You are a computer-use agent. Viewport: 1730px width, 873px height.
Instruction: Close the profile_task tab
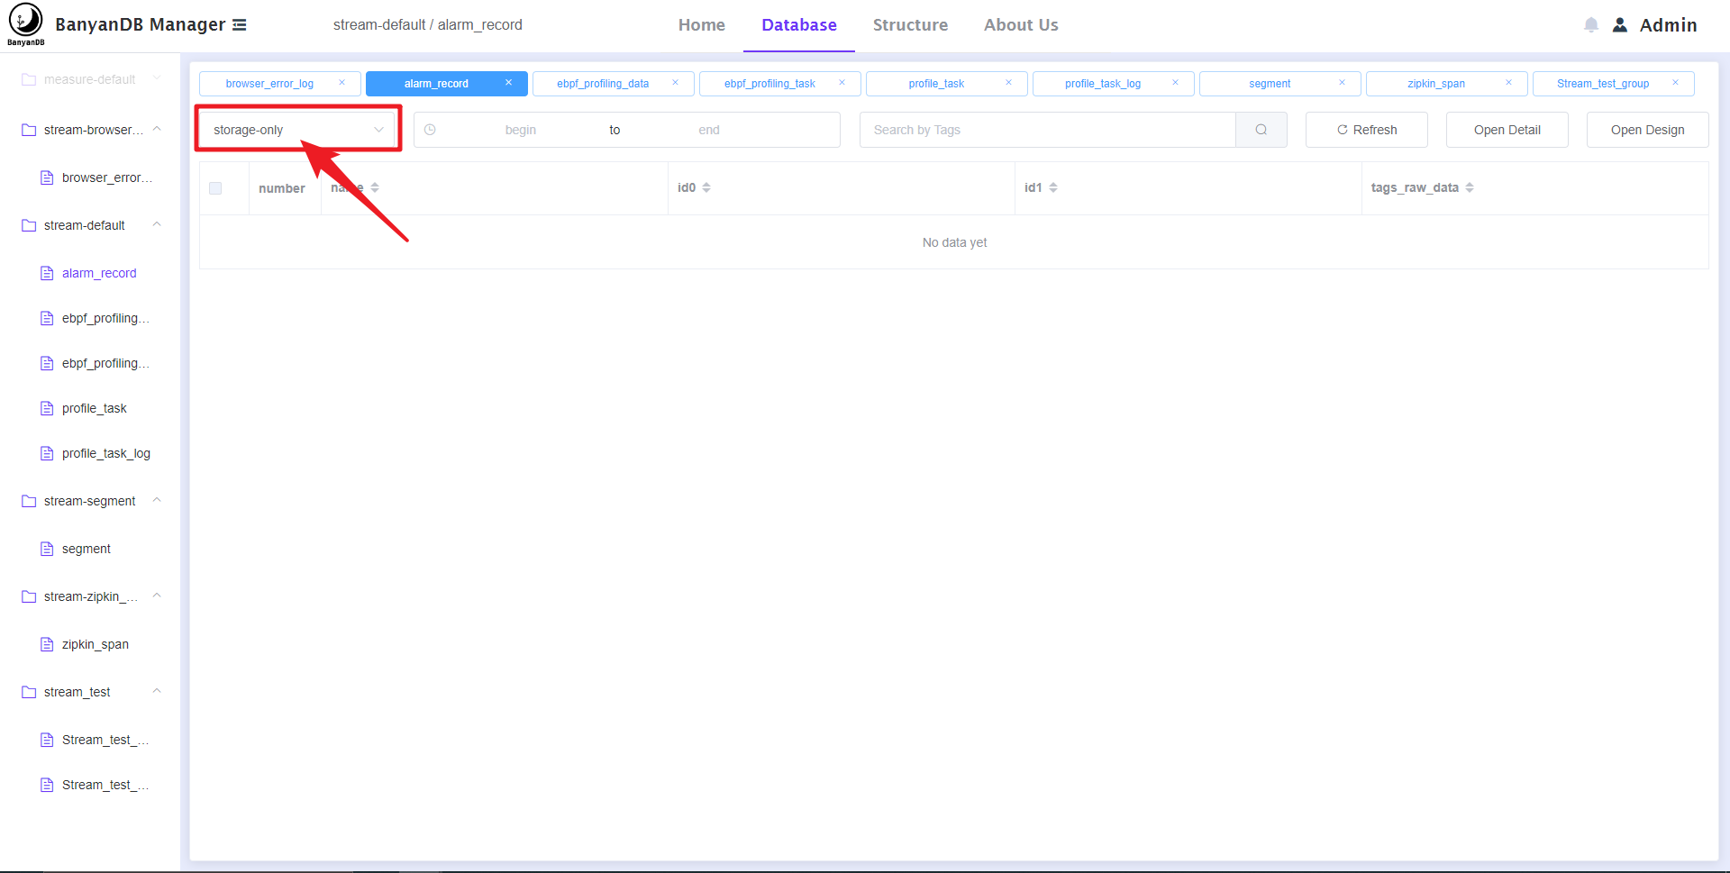1008,83
